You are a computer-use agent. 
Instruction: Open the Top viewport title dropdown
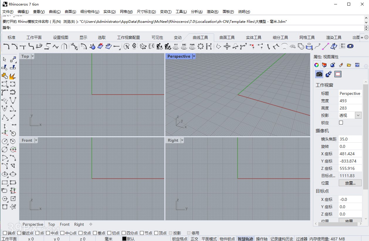(x=32, y=56)
